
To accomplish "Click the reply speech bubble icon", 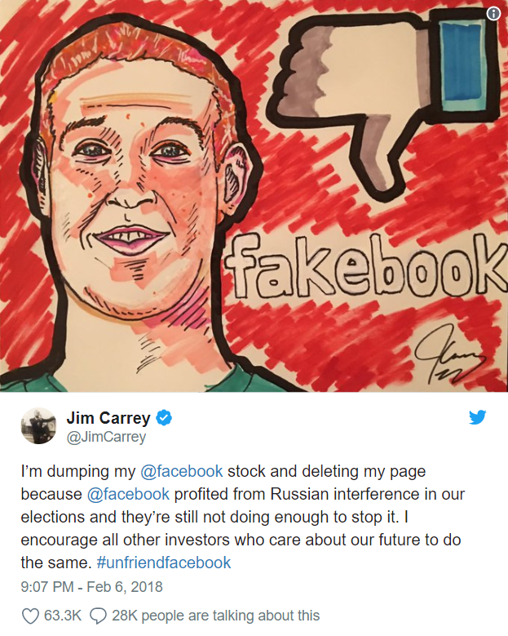I will point(98,616).
